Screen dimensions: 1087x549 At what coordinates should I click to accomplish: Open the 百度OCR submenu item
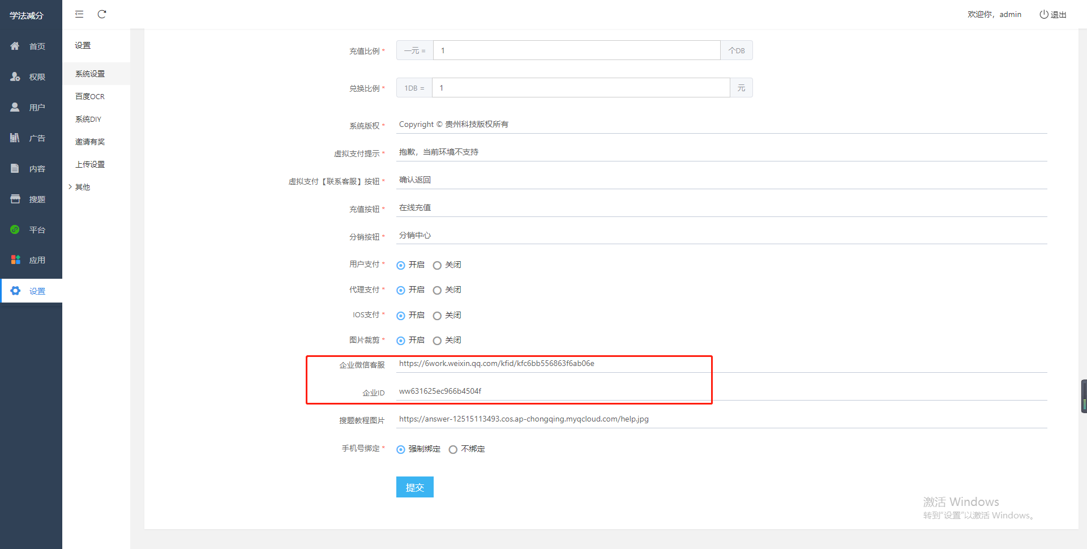tap(96, 96)
